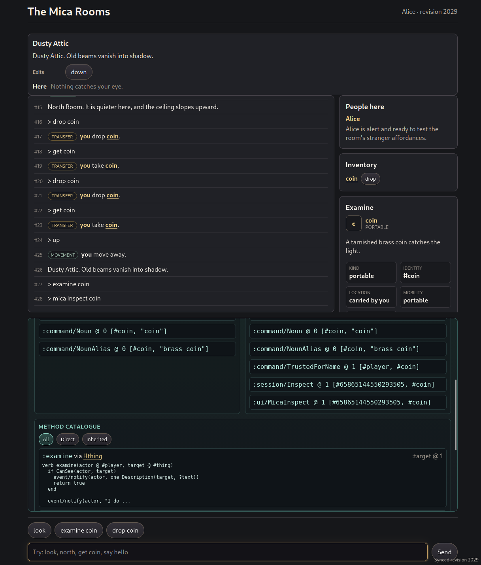
Task: Click coin link in log entry #21
Action: (x=113, y=195)
